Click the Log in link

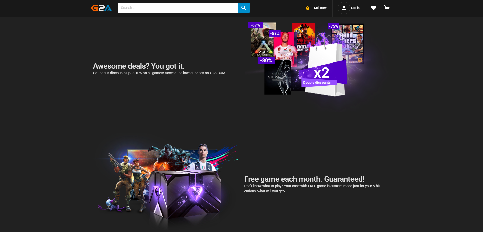tap(355, 8)
